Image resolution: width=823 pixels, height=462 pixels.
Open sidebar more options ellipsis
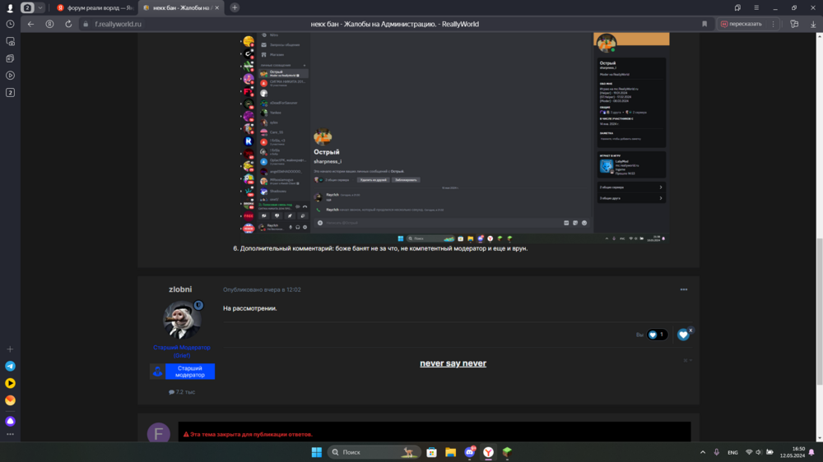click(x=10, y=434)
